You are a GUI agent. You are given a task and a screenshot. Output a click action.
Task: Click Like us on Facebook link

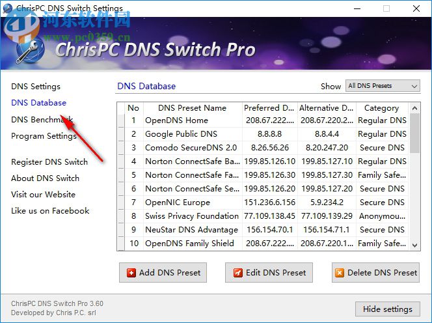(50, 211)
